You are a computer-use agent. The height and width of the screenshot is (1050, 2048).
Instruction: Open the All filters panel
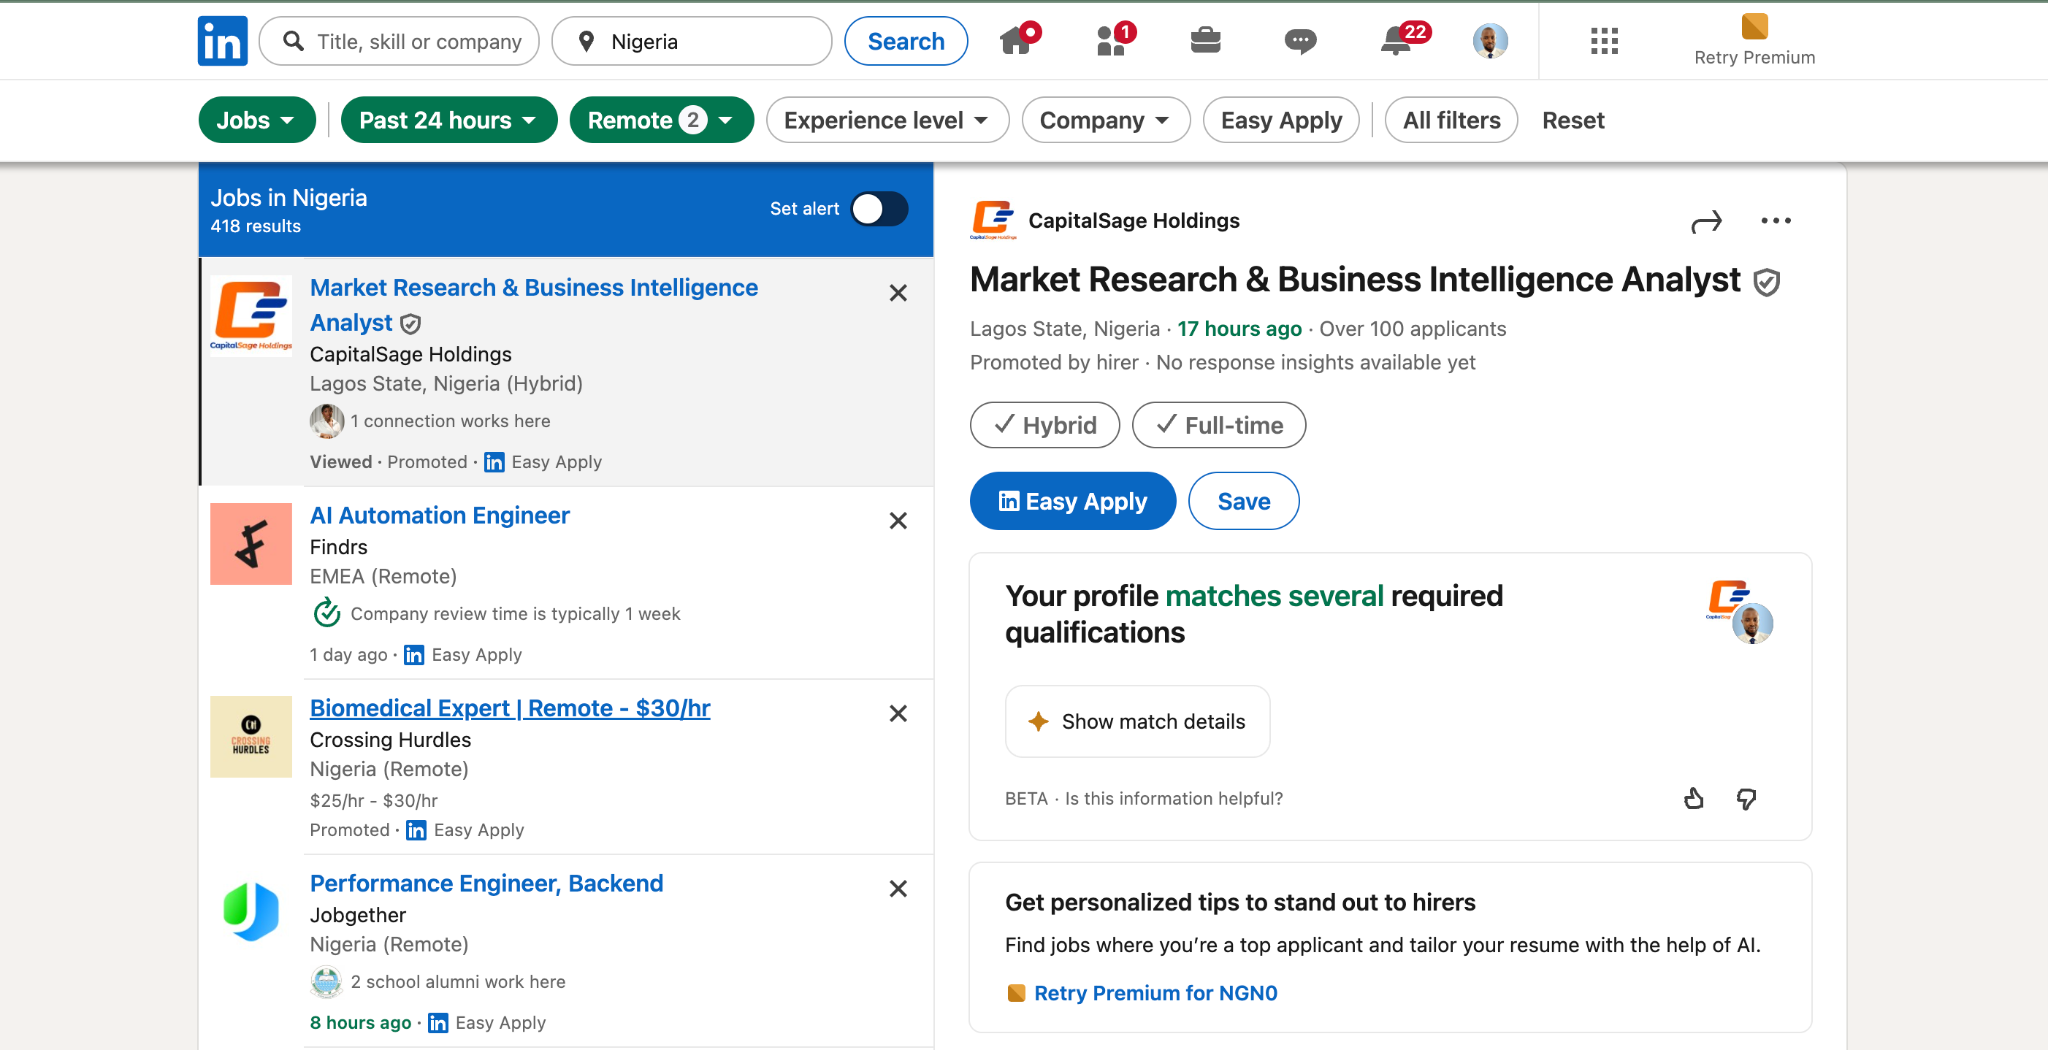[x=1451, y=120]
